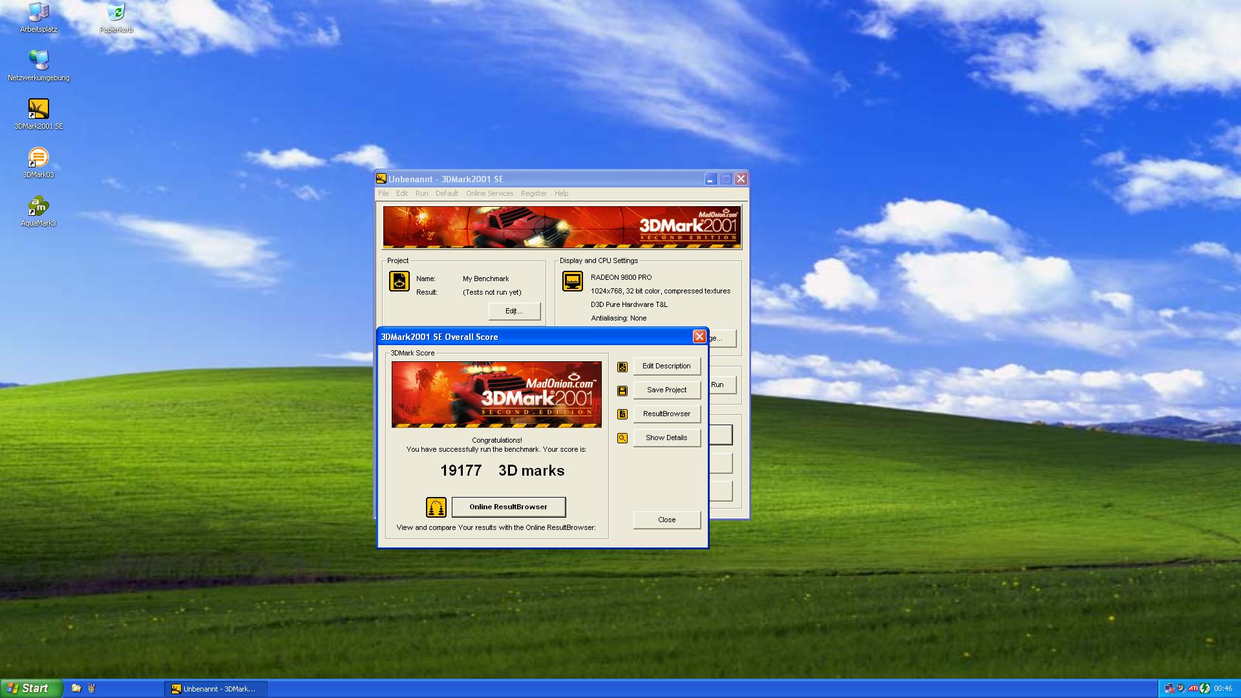
Task: Open the Netzwerkumgebung desktop icon
Action: [38, 66]
